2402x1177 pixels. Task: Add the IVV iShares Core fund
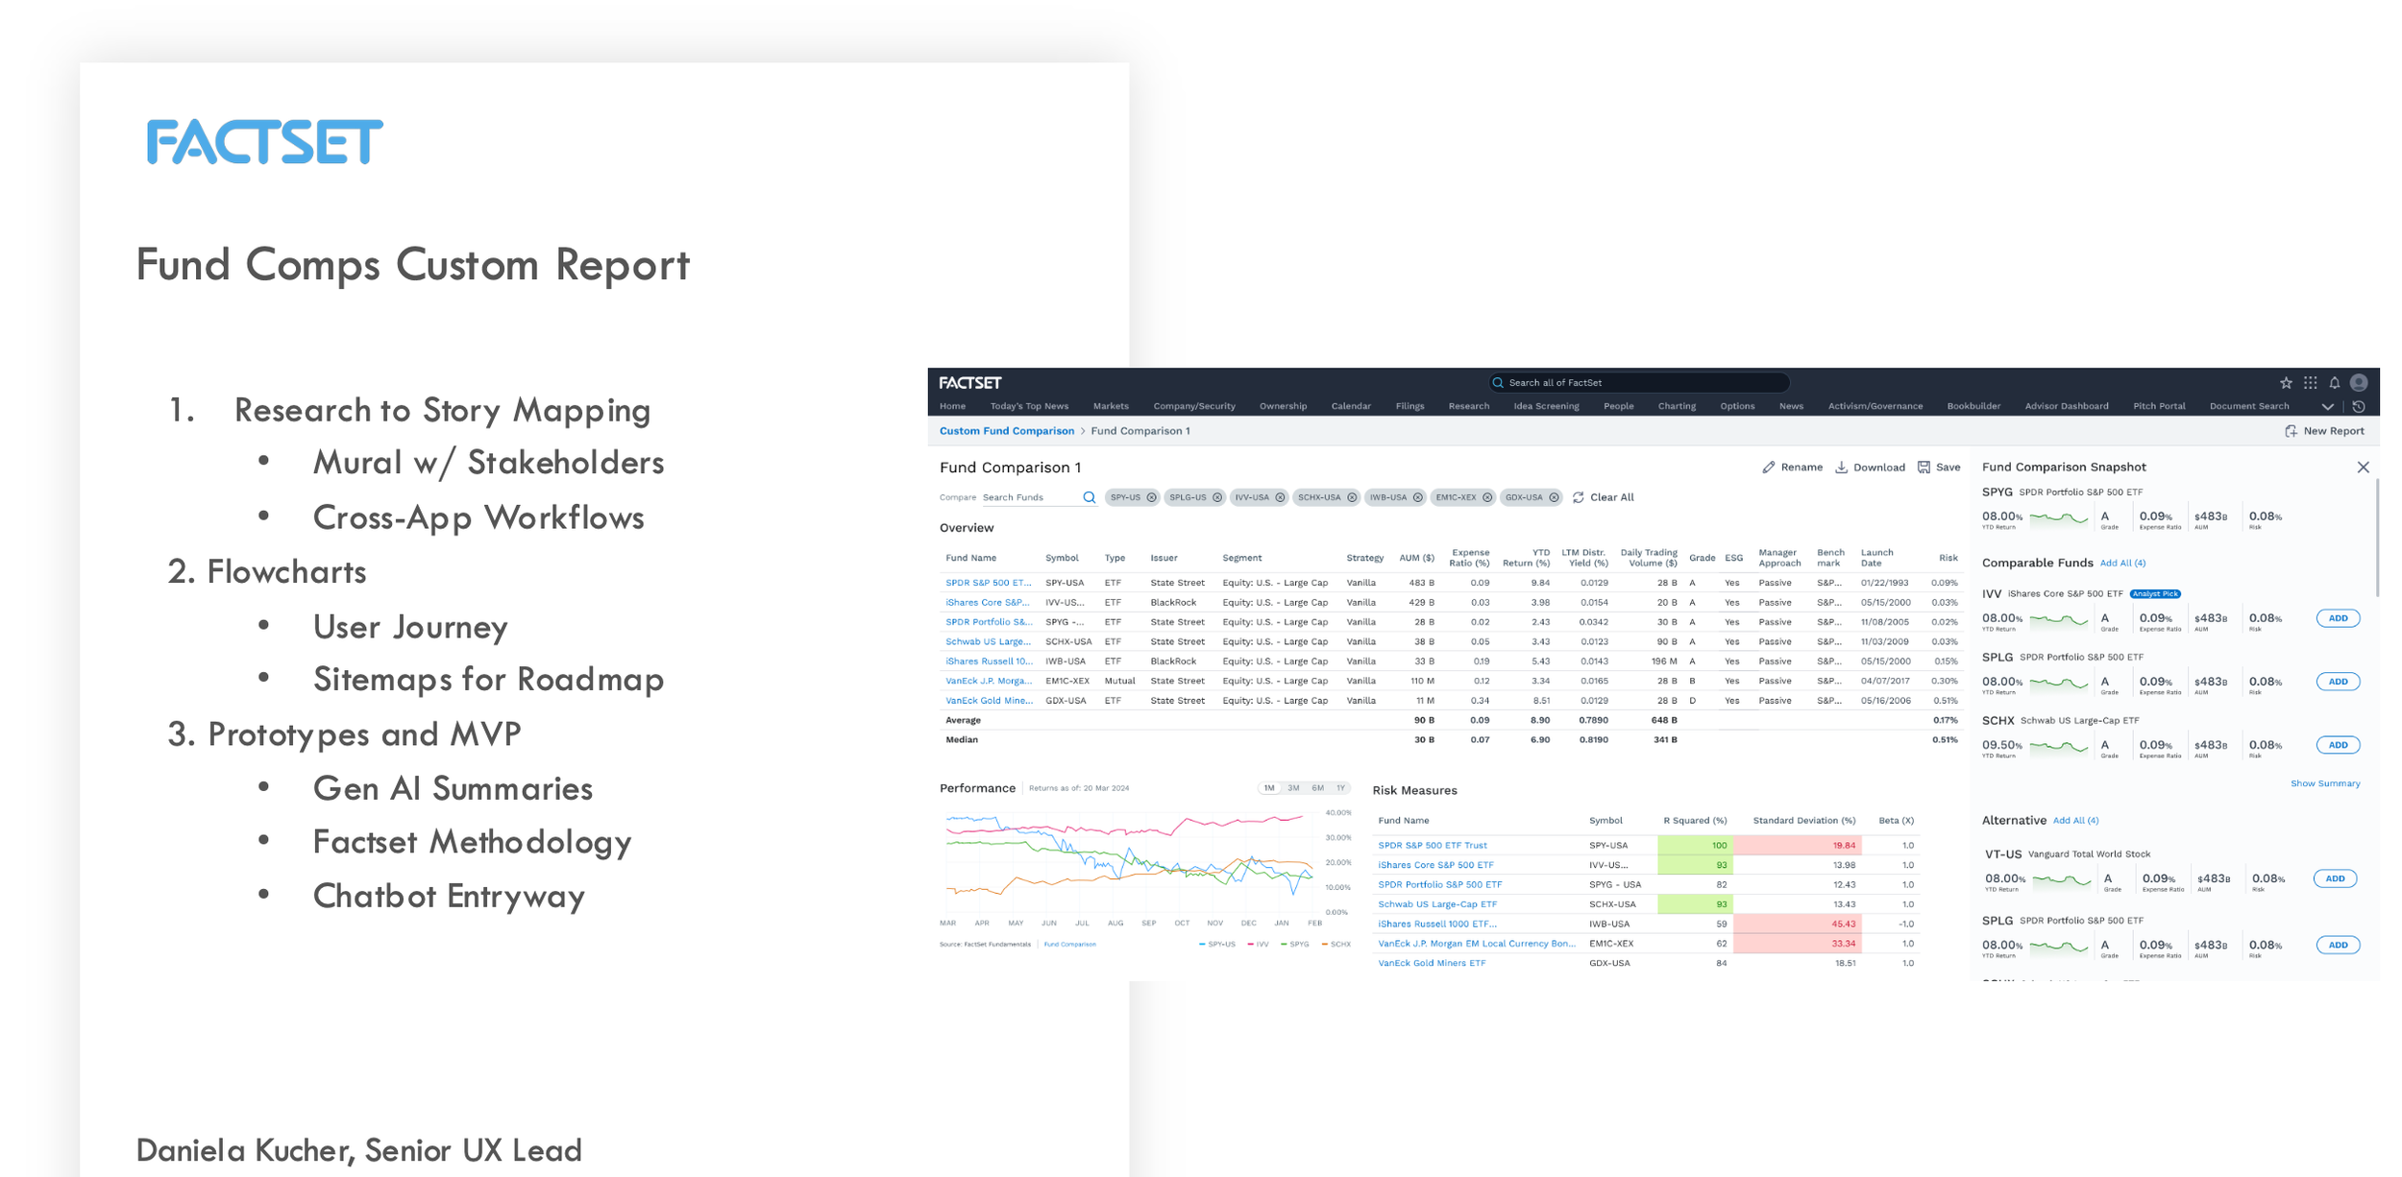coord(2338,618)
